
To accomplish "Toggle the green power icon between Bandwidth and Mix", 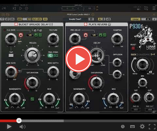I will click(32, 99).
